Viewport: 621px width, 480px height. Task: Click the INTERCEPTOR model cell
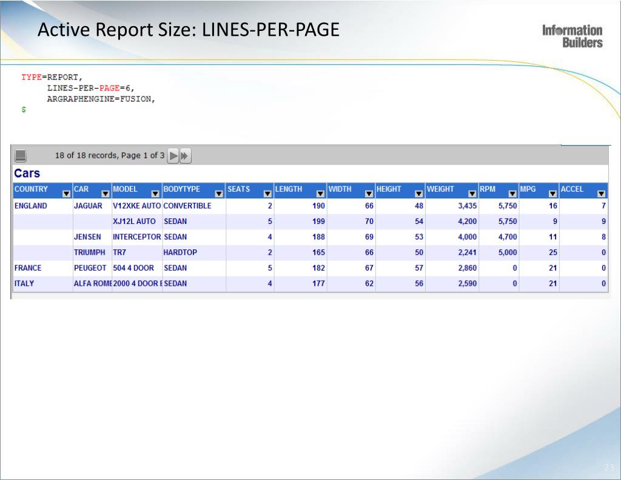tap(136, 237)
